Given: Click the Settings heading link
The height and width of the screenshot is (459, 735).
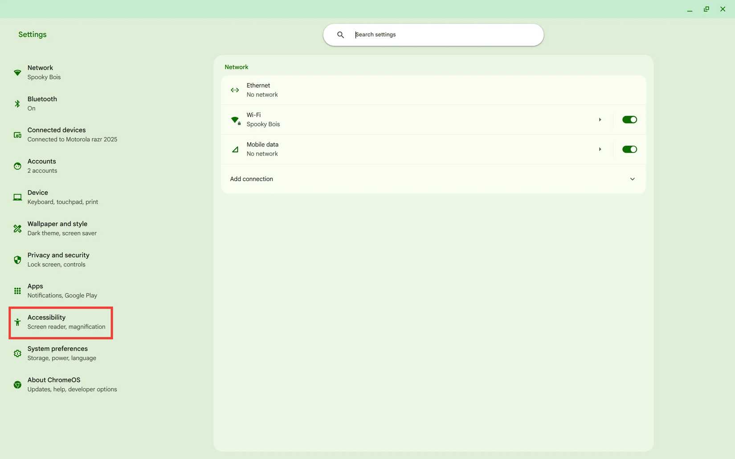Looking at the screenshot, I should (x=32, y=34).
